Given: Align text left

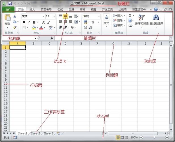Looking at the screenshot, I should [60, 22].
